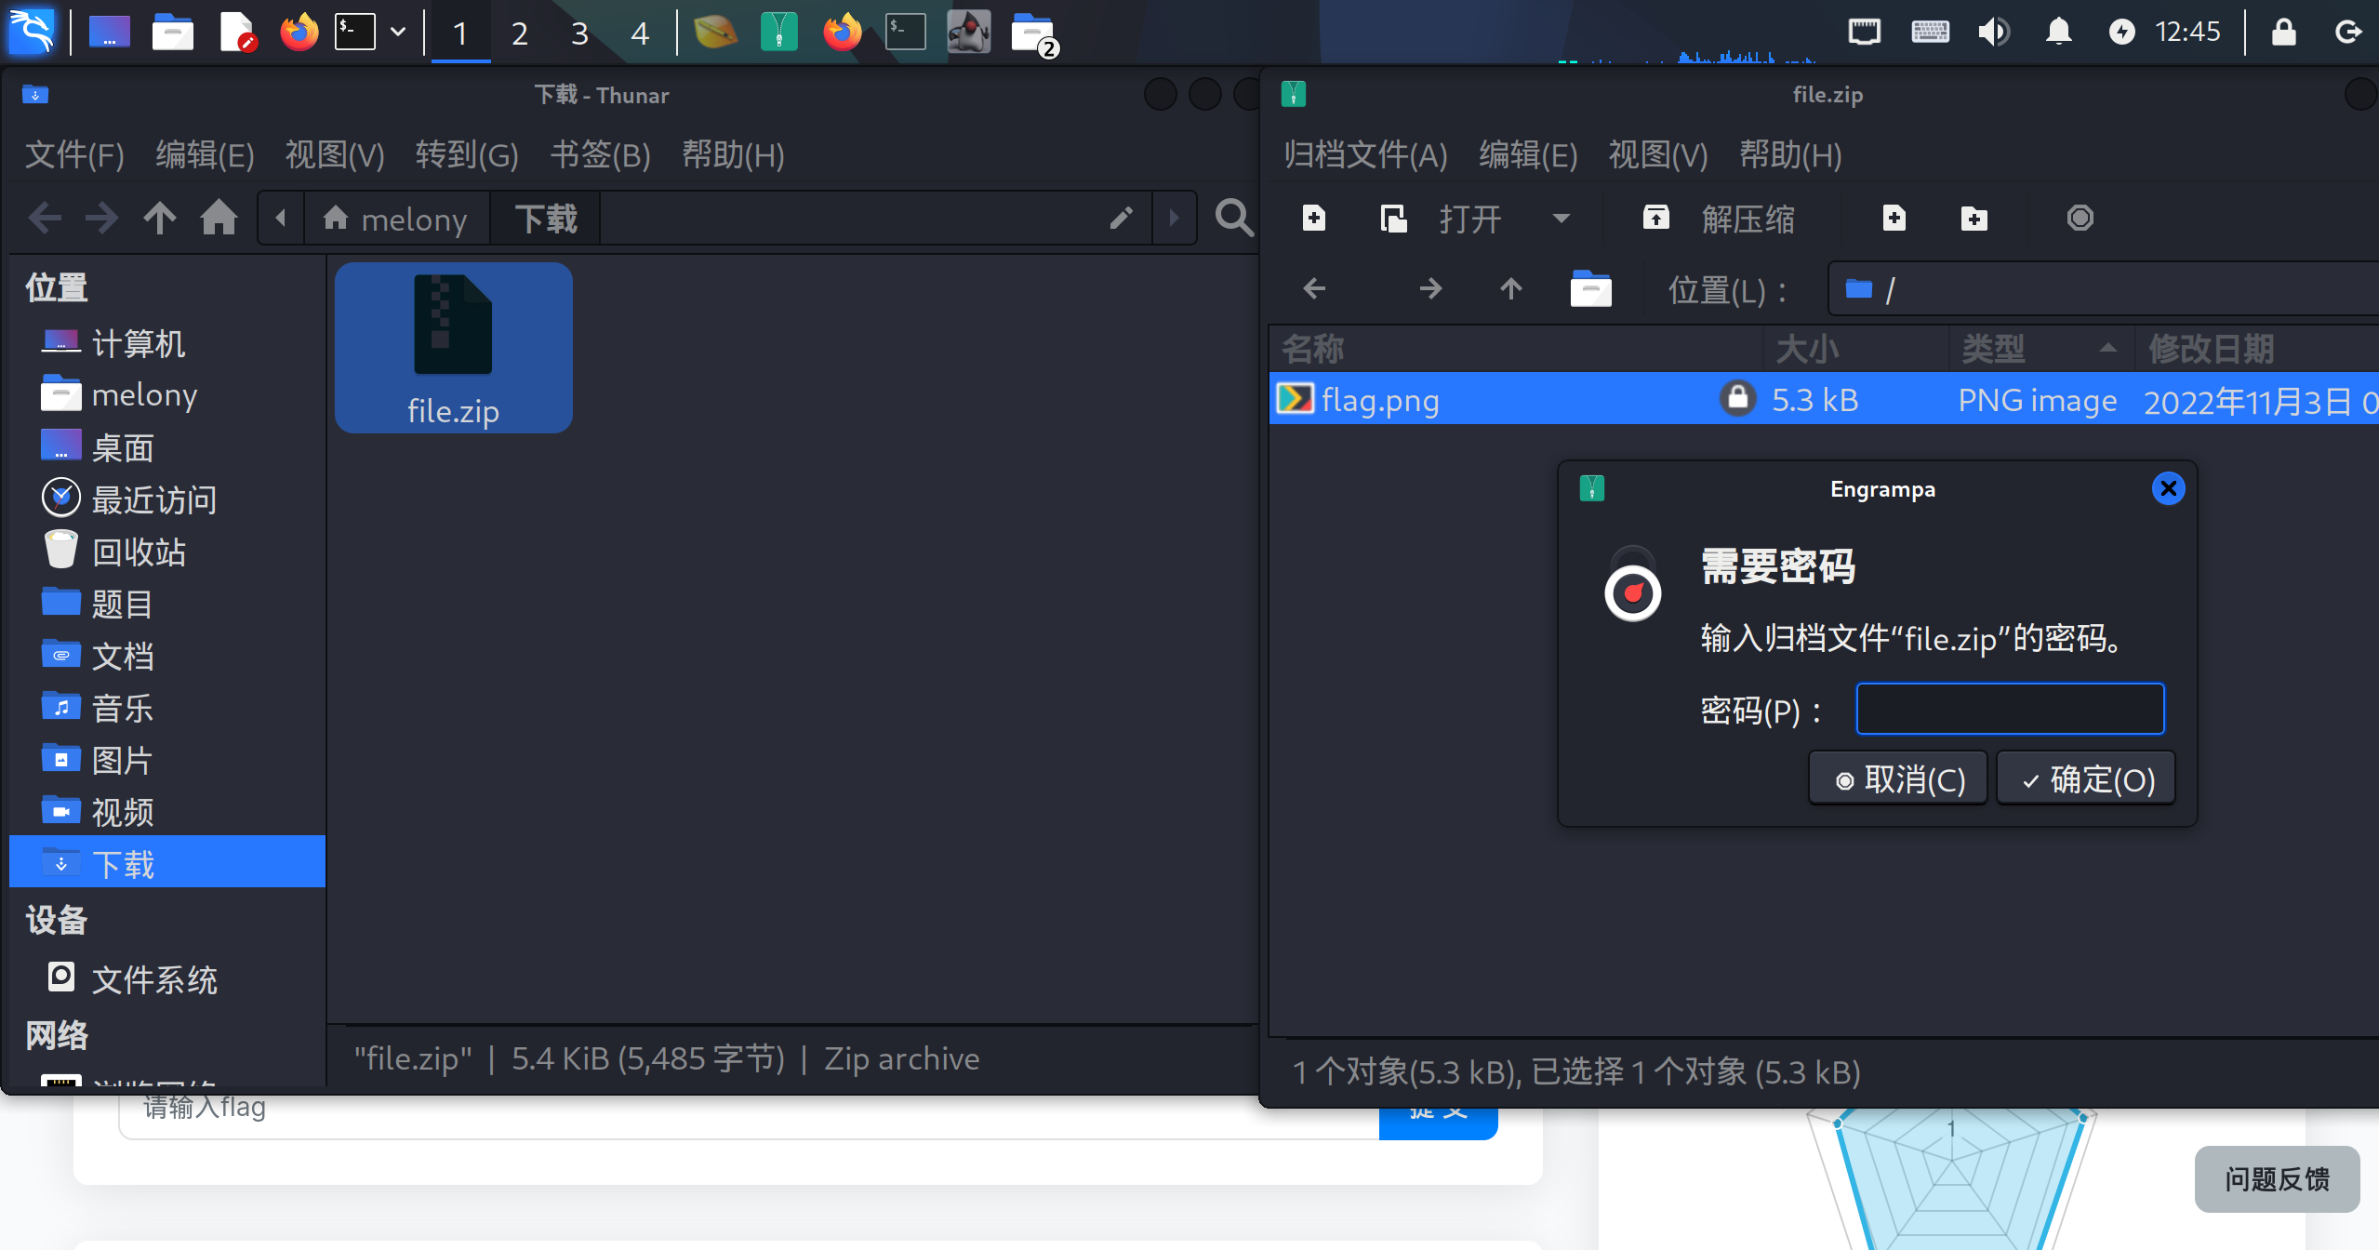Click the add files icon in the toolbar

[x=1894, y=219]
